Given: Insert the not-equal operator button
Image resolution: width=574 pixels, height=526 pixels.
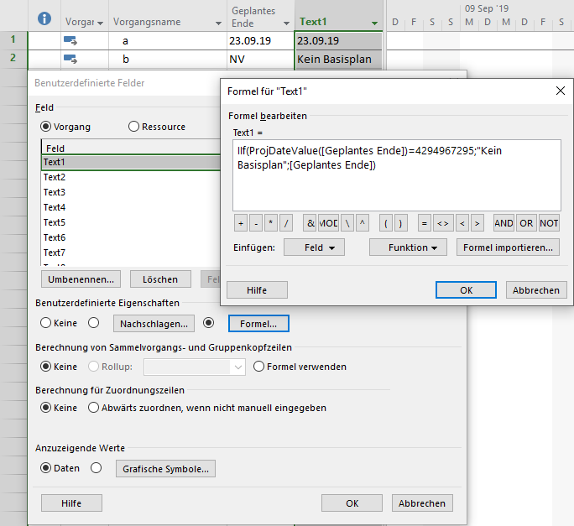Looking at the screenshot, I should (x=442, y=223).
